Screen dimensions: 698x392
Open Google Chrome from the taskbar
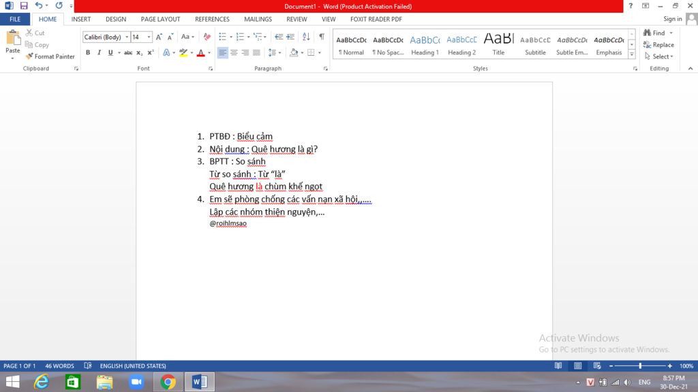coord(168,382)
